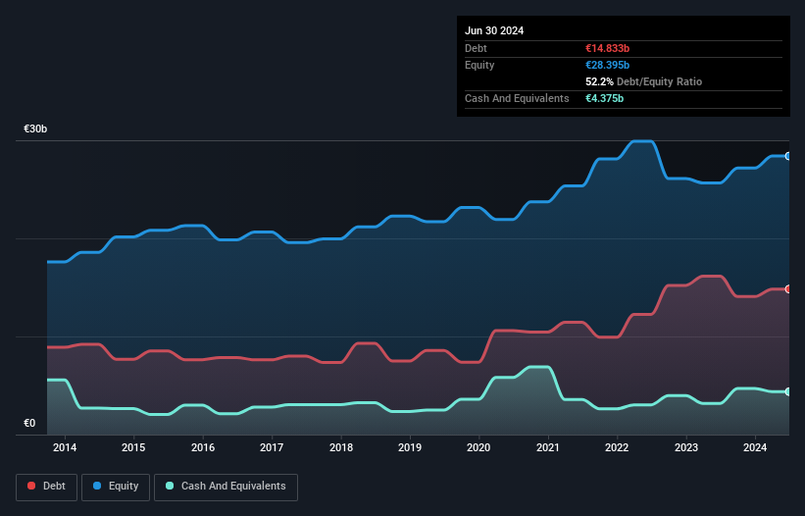Click the €0 y-axis label
805x516 pixels.
(x=29, y=423)
